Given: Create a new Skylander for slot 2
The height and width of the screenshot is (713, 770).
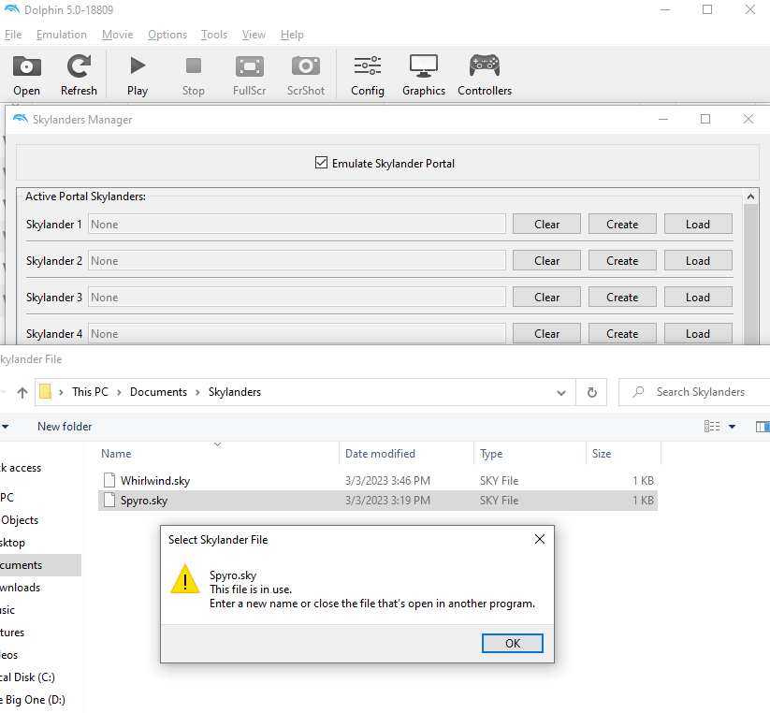Looking at the screenshot, I should coord(622,260).
